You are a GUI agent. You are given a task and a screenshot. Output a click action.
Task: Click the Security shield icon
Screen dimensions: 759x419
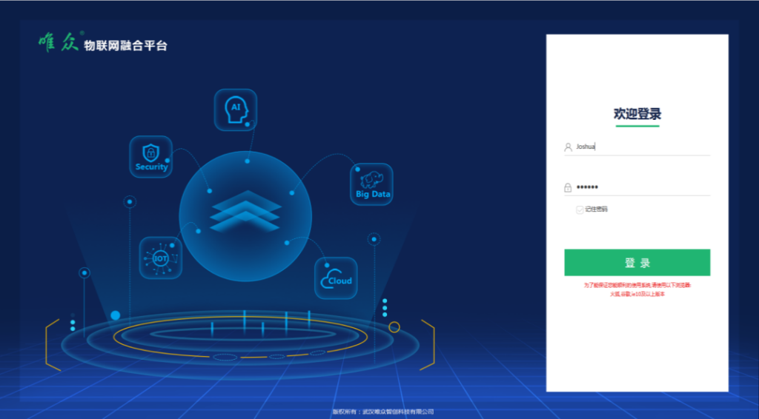[x=151, y=156]
